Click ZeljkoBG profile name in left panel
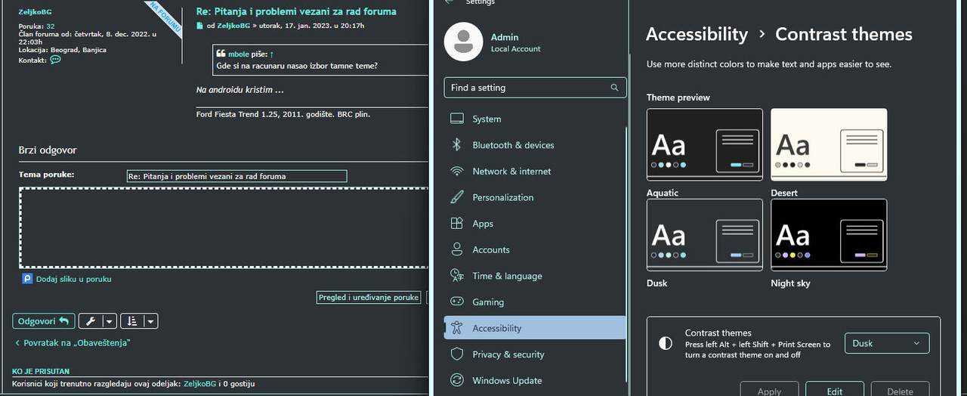967x396 pixels. click(36, 12)
